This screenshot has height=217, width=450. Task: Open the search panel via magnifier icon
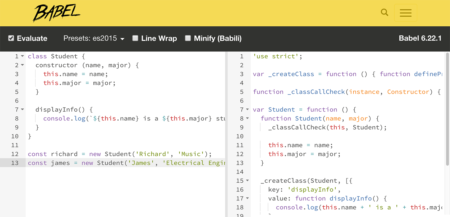pos(384,12)
